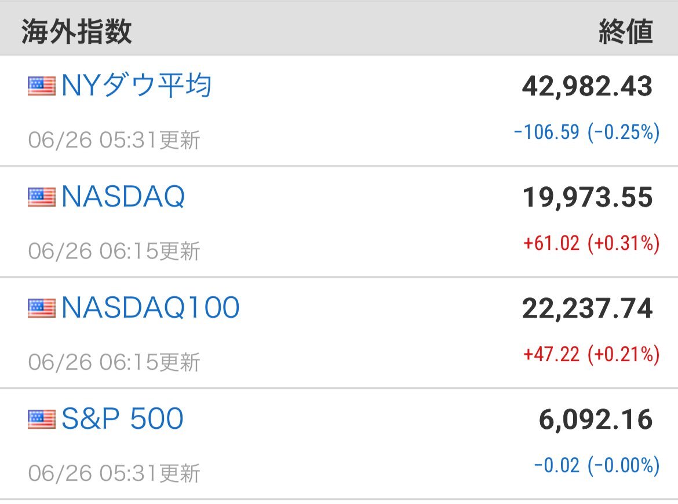Open the NYダウ平均 index link

point(136,85)
